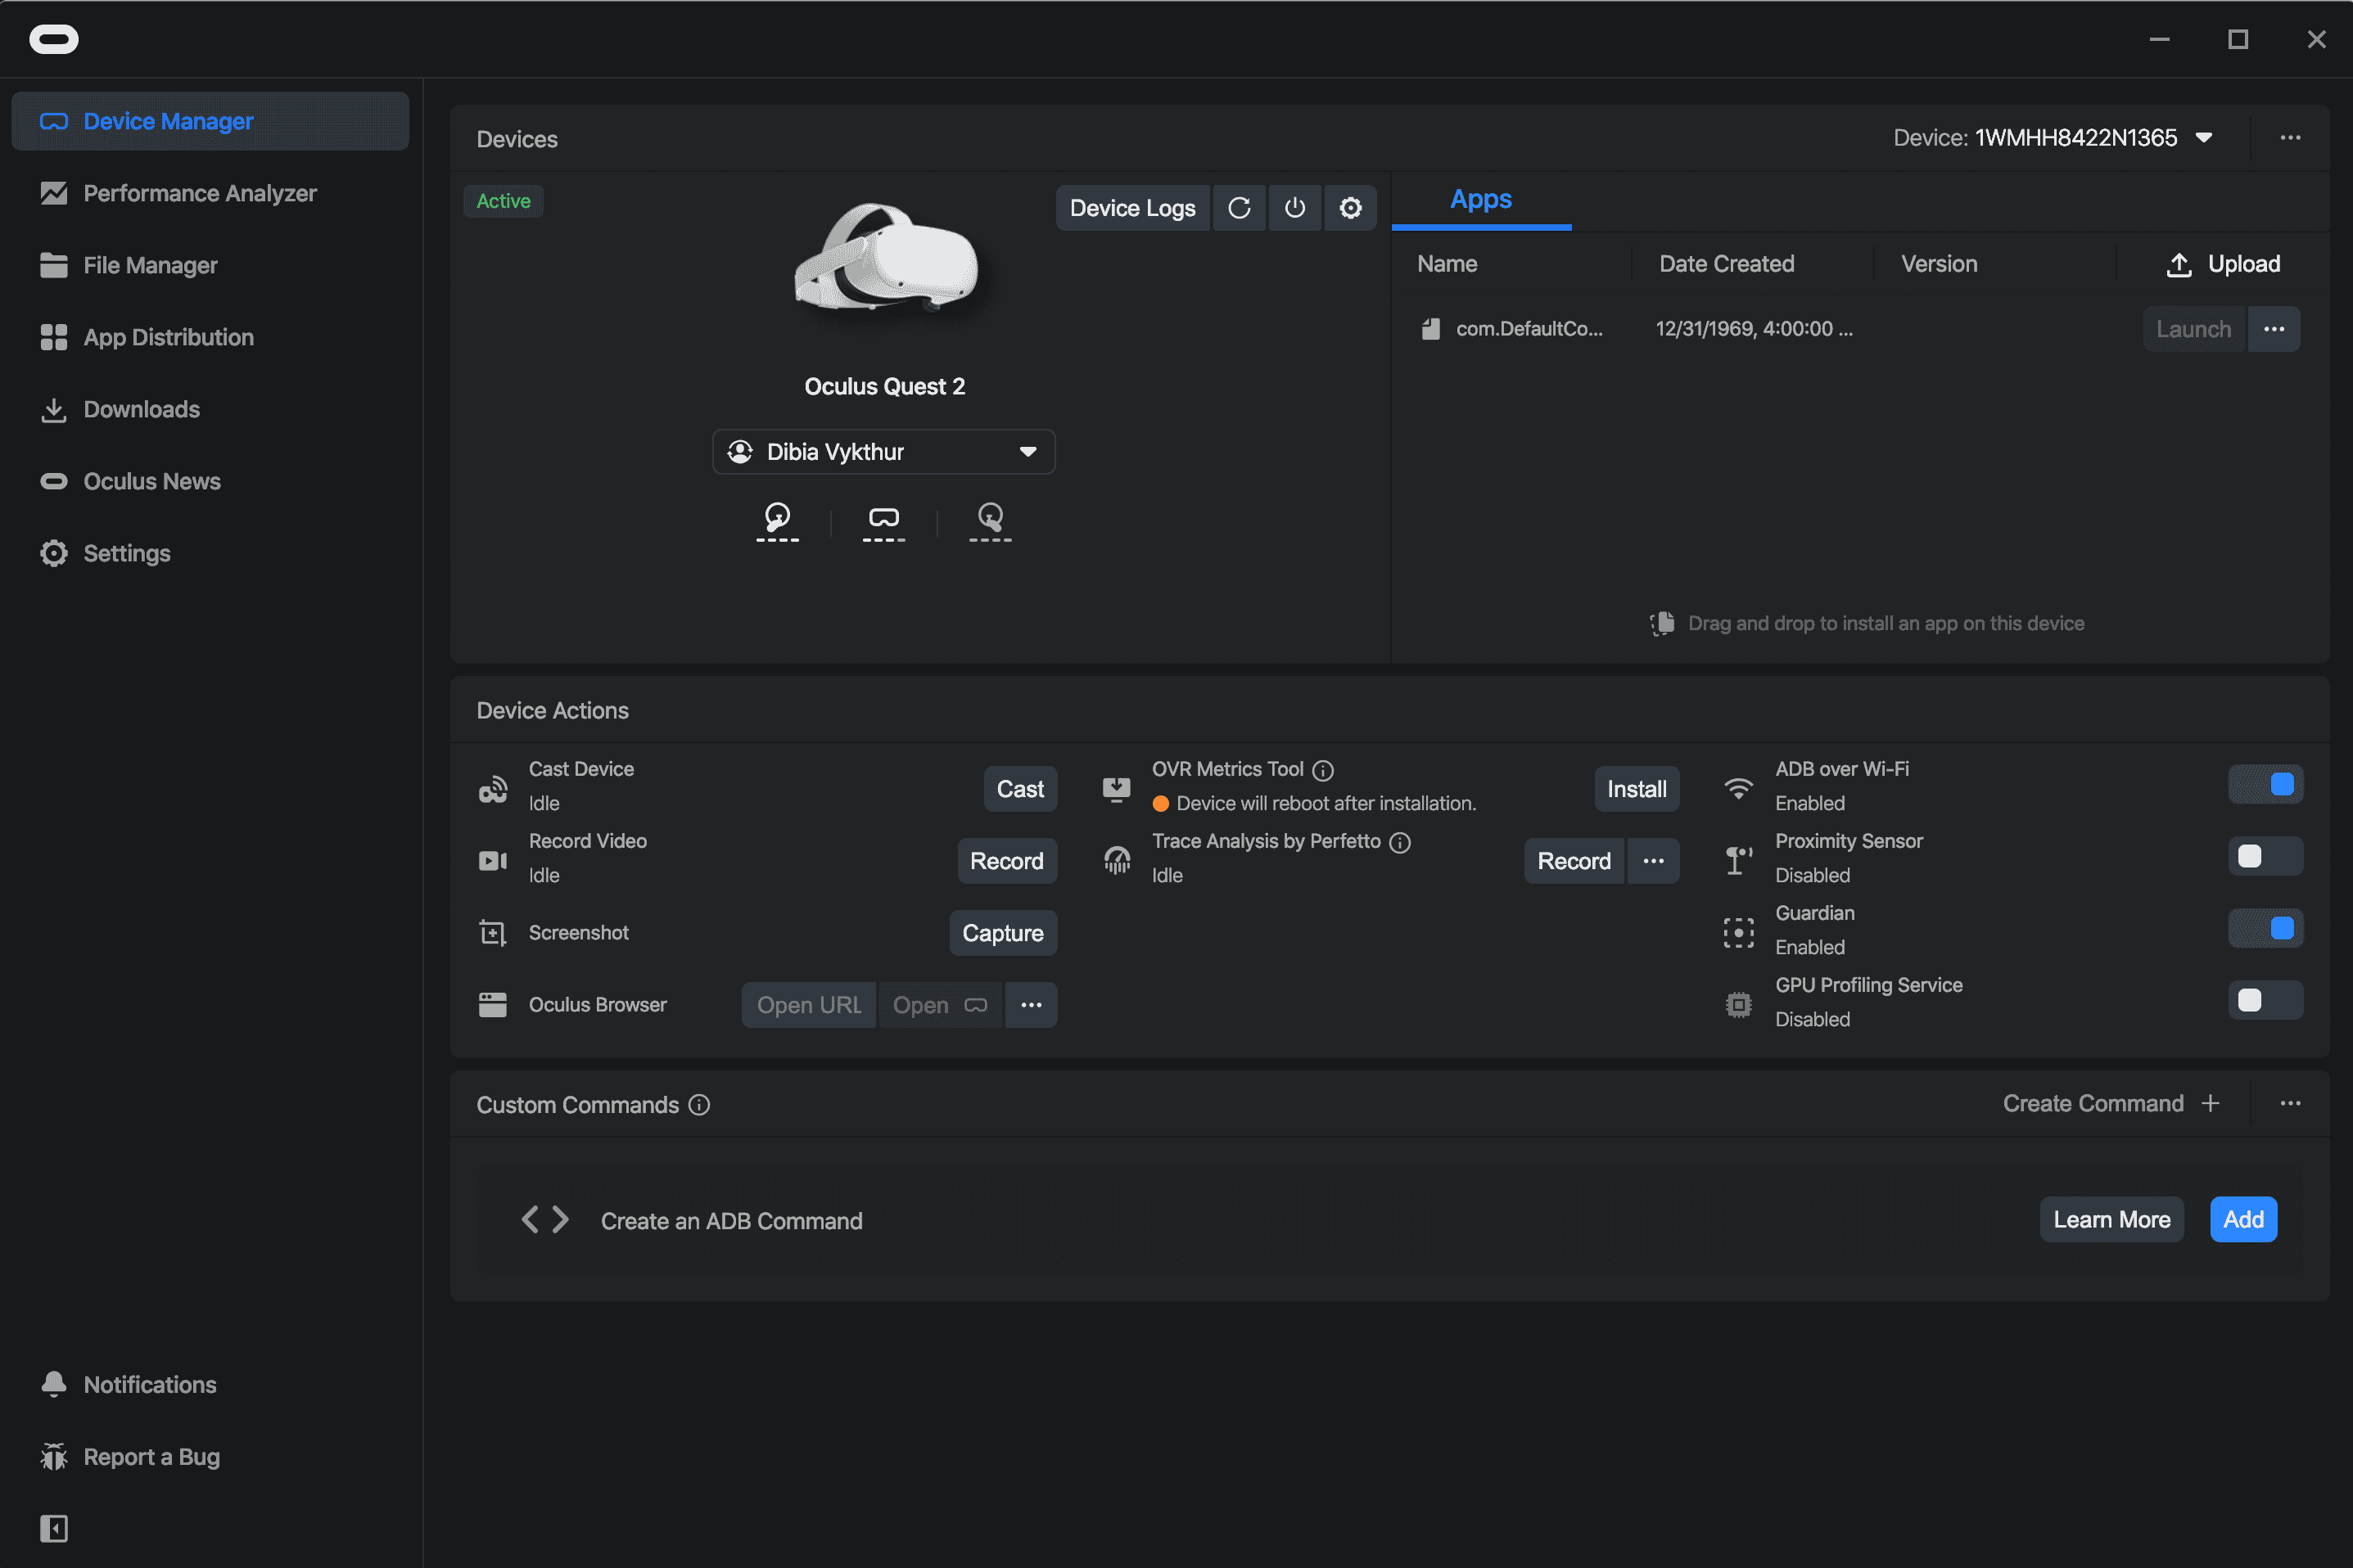The width and height of the screenshot is (2353, 1568).
Task: Click the Screenshot crop icon
Action: click(493, 933)
